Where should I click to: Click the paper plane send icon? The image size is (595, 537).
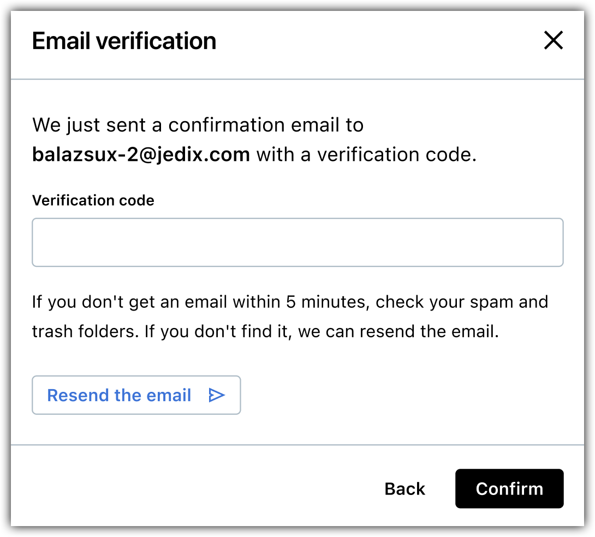tap(217, 395)
